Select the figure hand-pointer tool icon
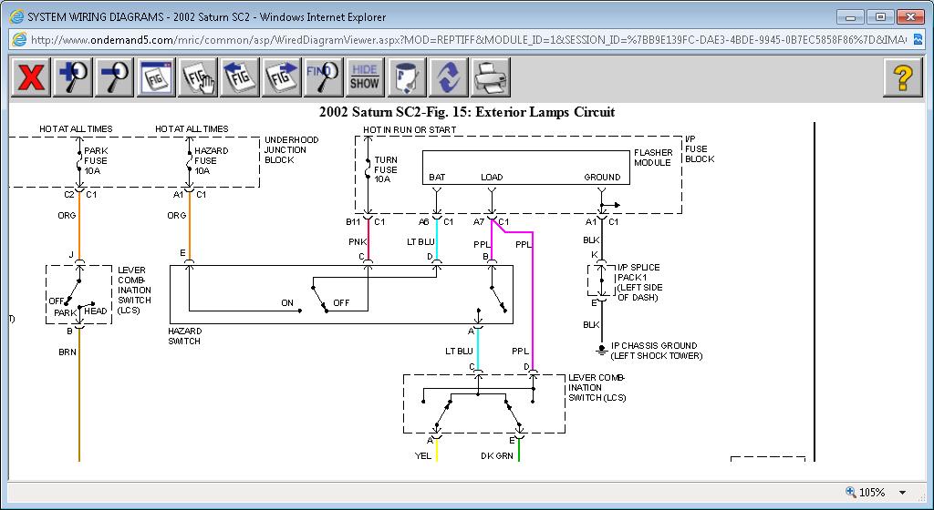Image resolution: width=934 pixels, height=510 pixels. tap(198, 76)
